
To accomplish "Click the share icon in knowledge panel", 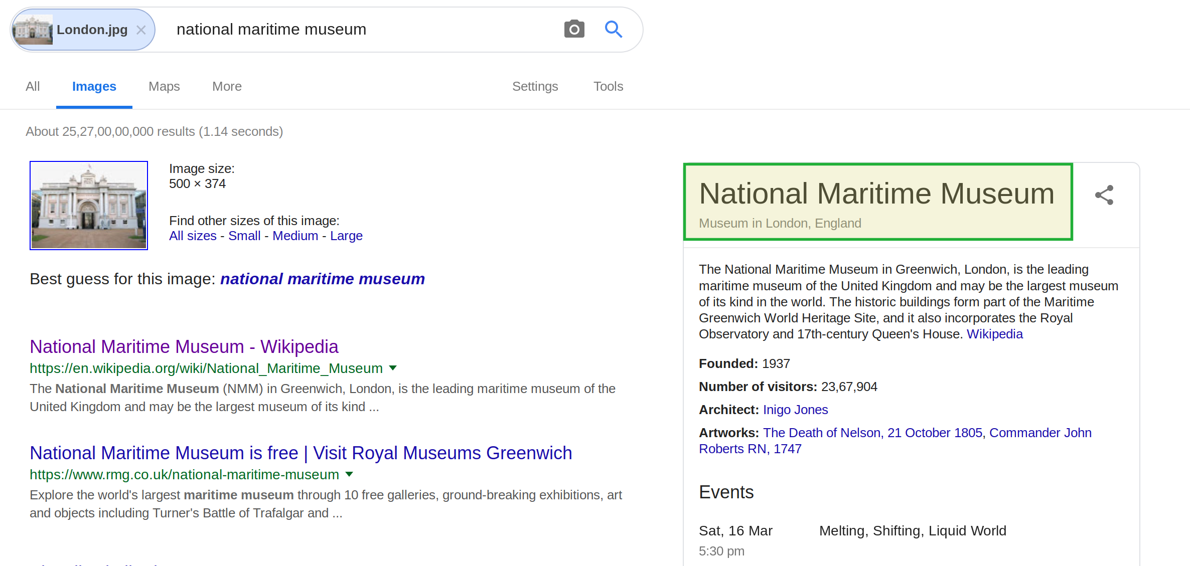I will coord(1104,195).
